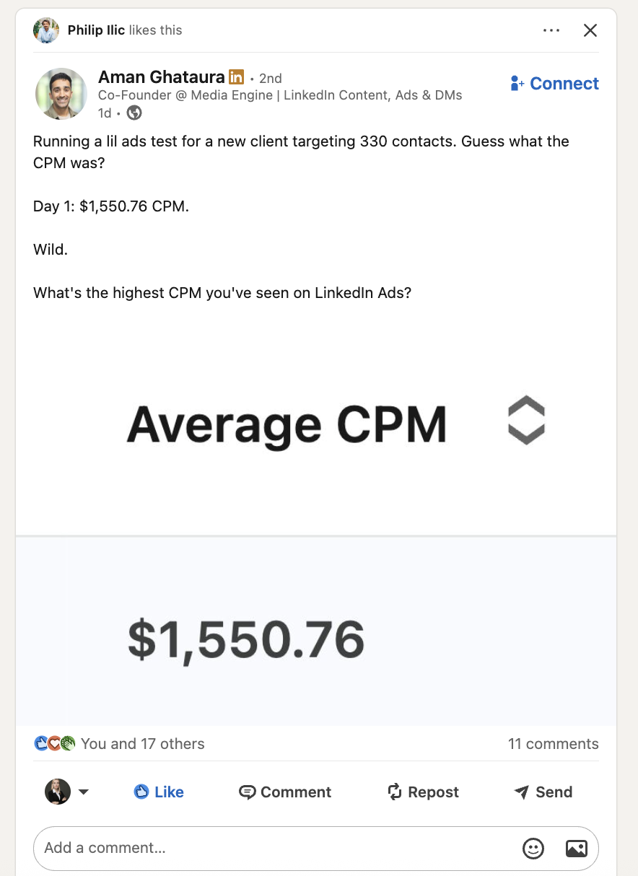The image size is (638, 876).
Task: Unlike the post using the thumbs-up icon
Action: (x=142, y=792)
